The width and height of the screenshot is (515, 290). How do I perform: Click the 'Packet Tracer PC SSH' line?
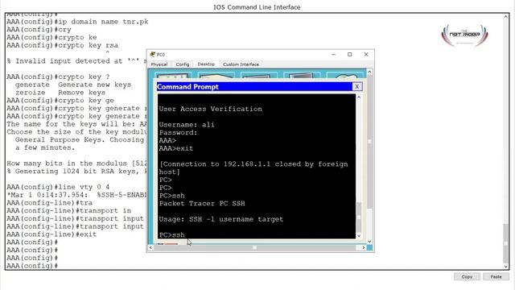[202, 204]
